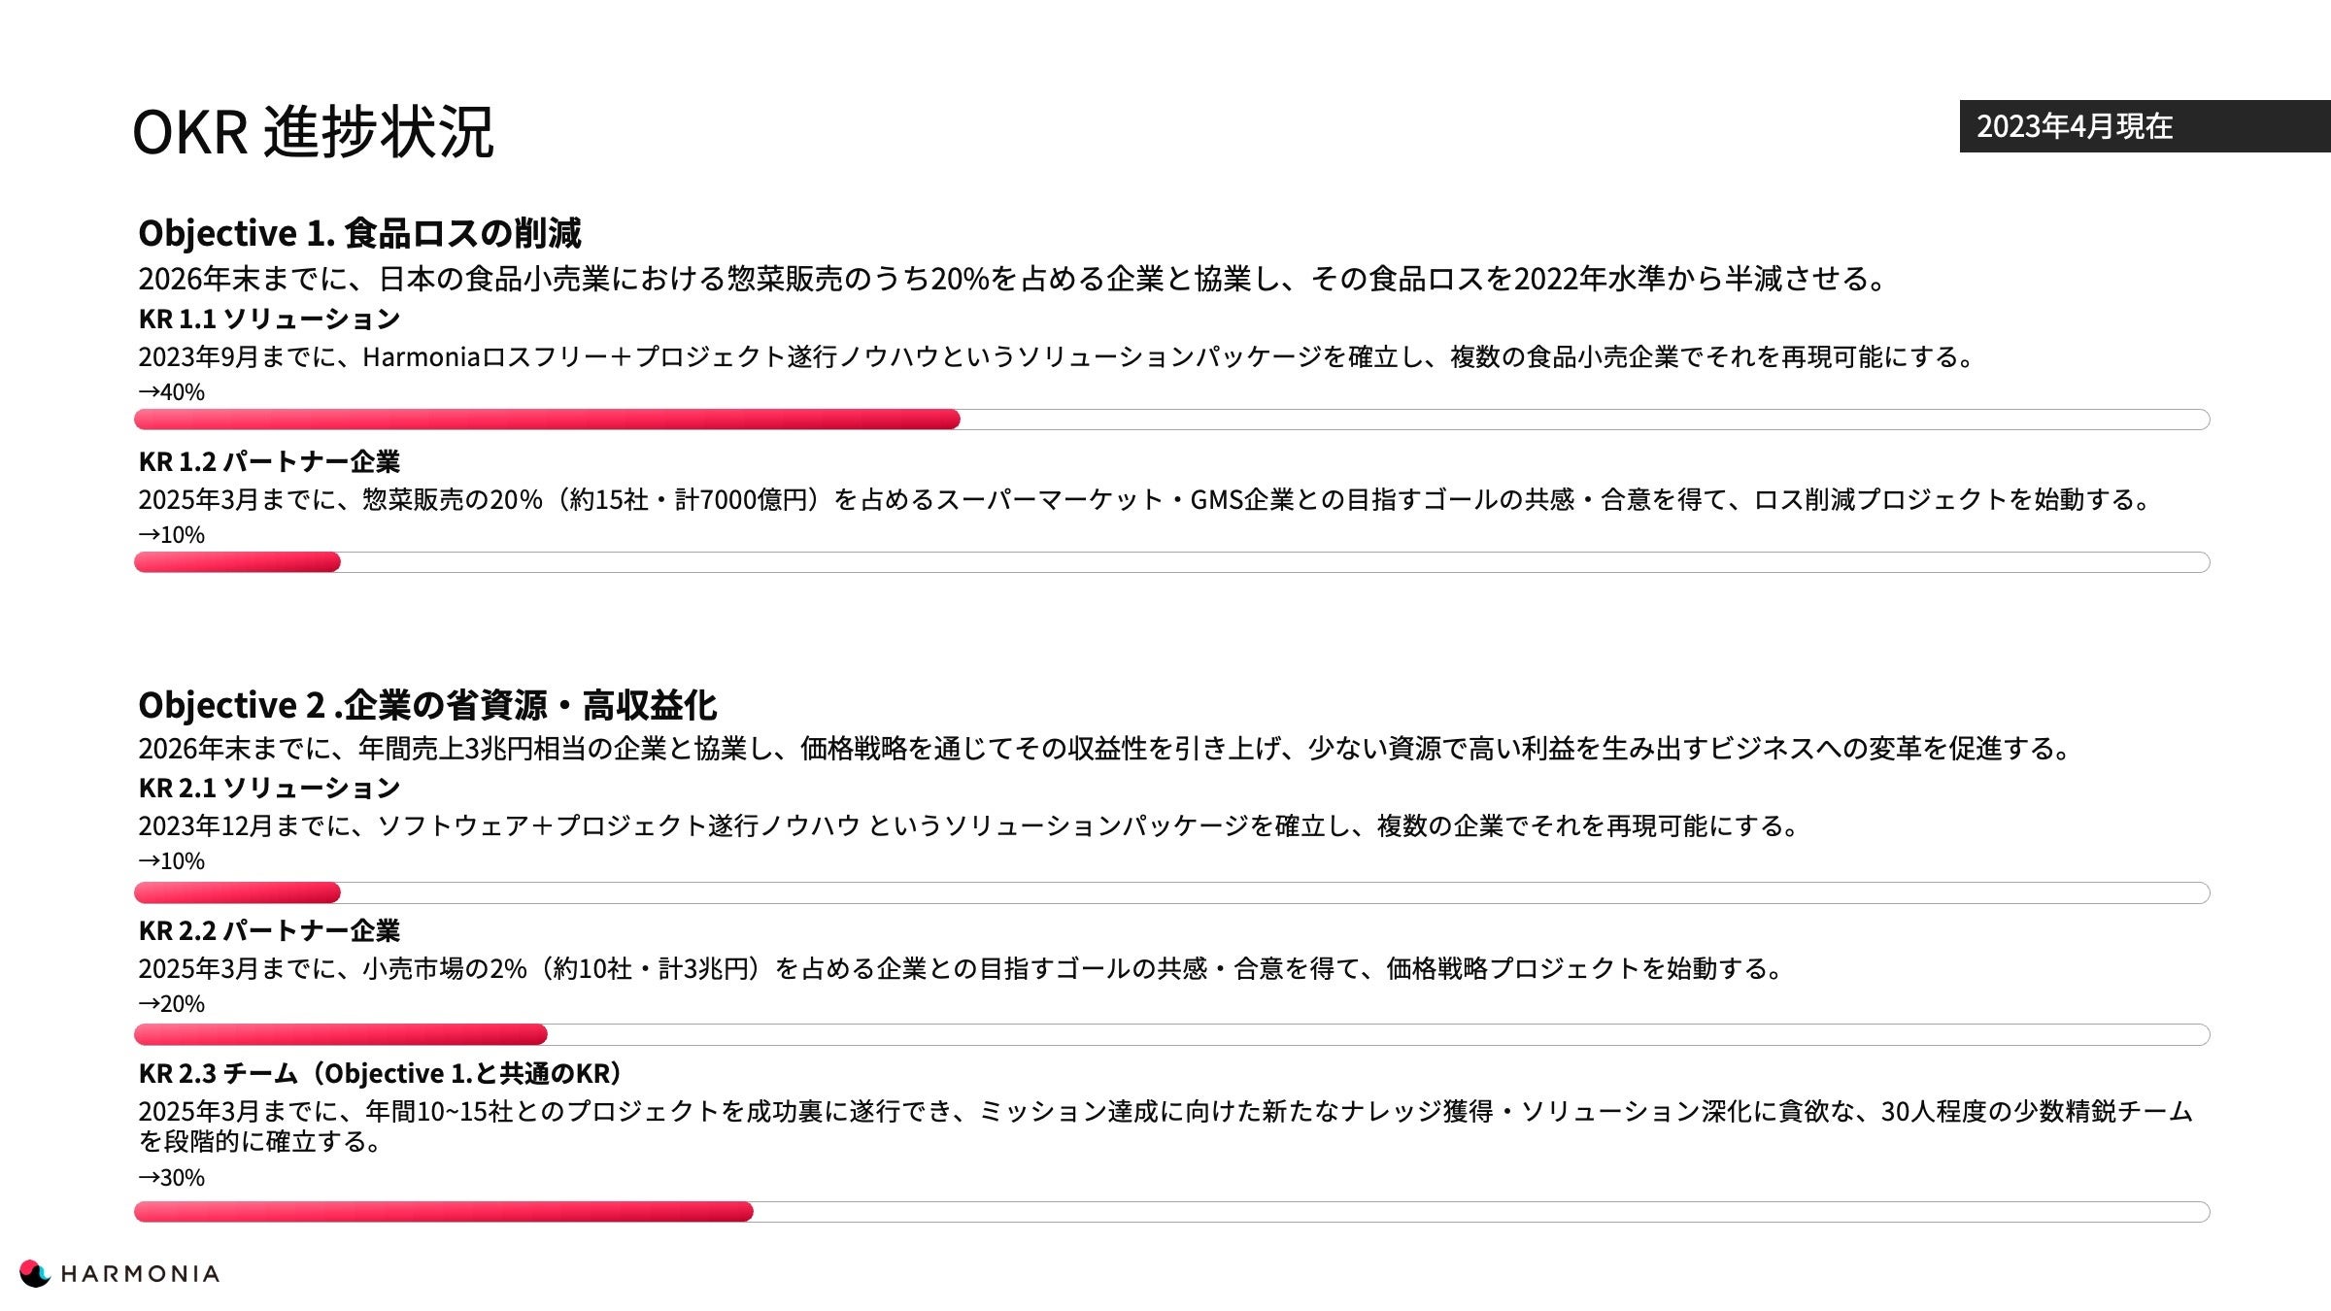This screenshot has width=2331, height=1311.
Task: Click the KR 2.1 progress bar
Action: [x=1171, y=892]
